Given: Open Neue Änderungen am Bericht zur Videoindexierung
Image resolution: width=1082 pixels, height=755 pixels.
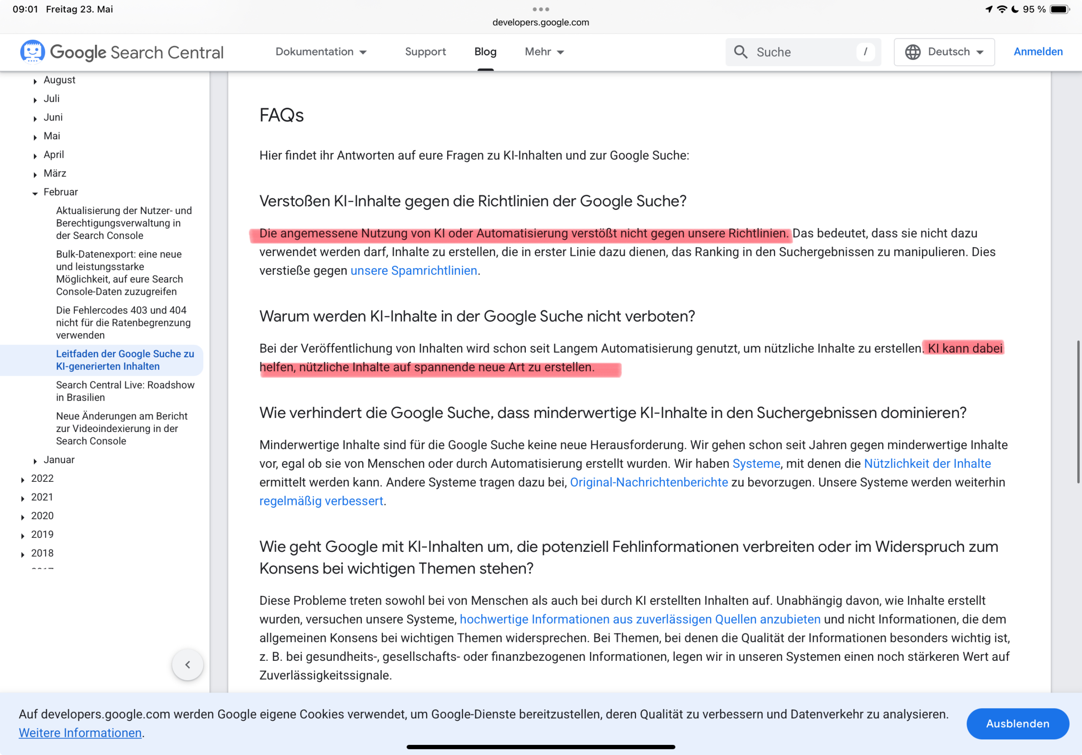Looking at the screenshot, I should point(122,428).
